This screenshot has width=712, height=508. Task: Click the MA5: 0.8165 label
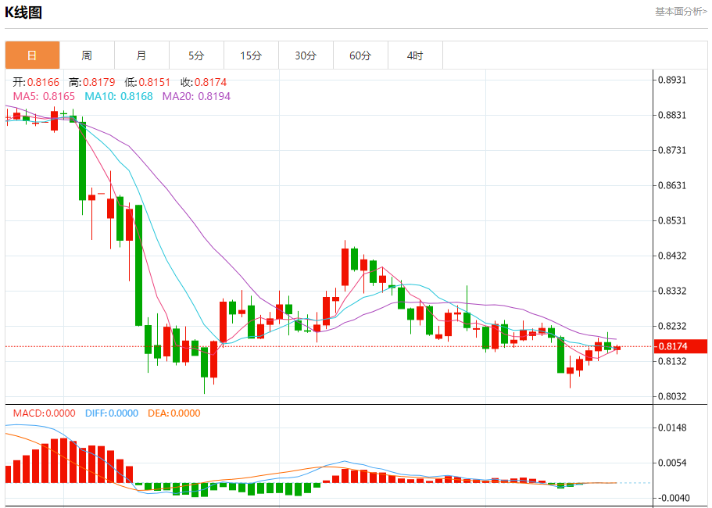[44, 96]
